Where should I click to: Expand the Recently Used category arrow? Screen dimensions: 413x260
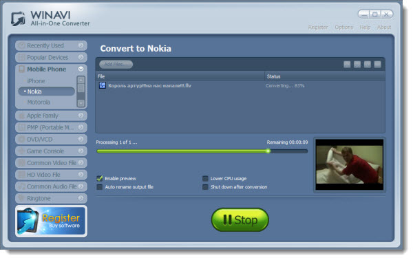pos(81,45)
